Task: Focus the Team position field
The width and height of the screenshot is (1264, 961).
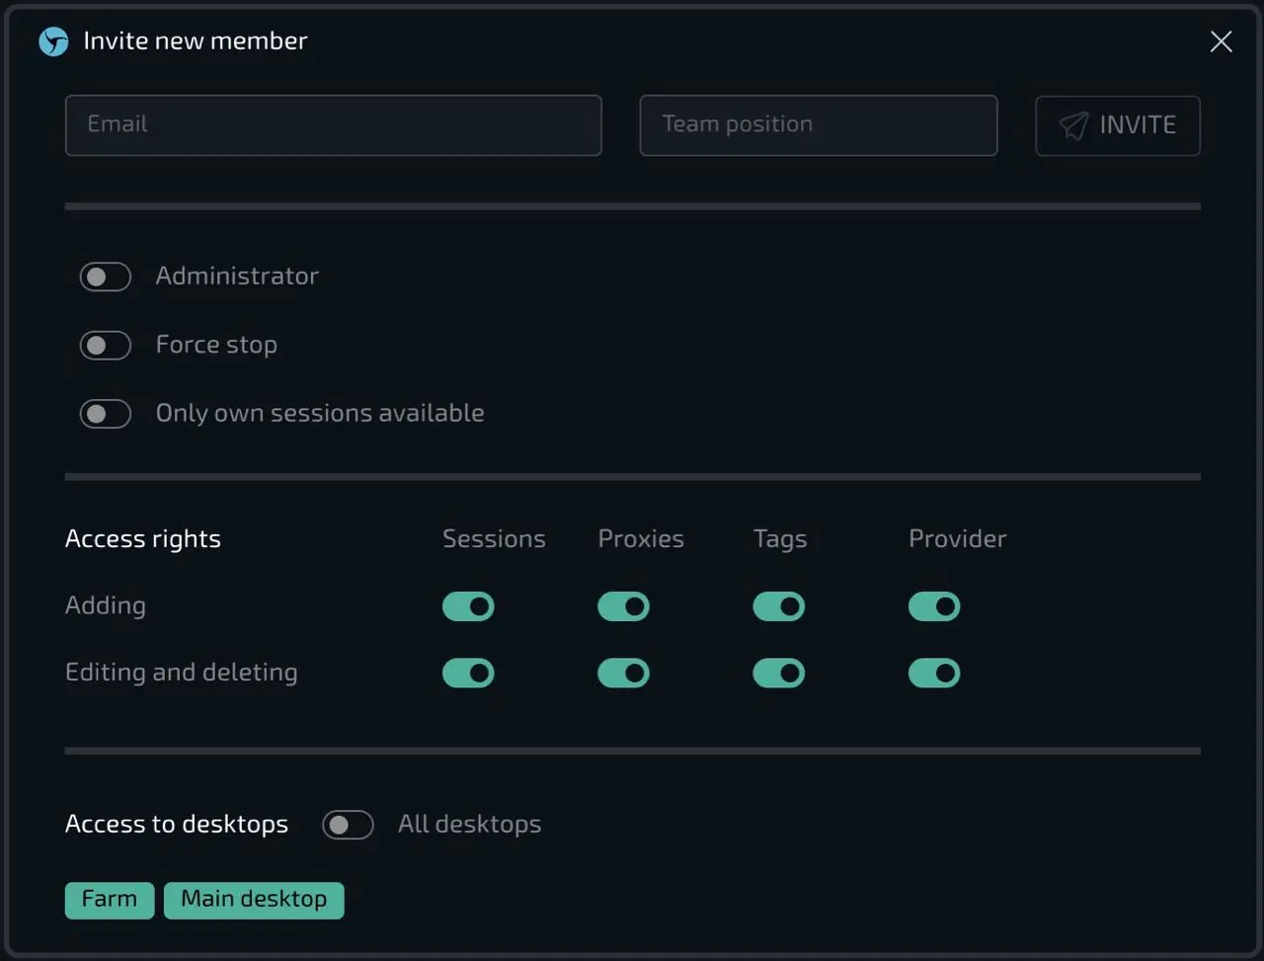Action: tap(818, 125)
